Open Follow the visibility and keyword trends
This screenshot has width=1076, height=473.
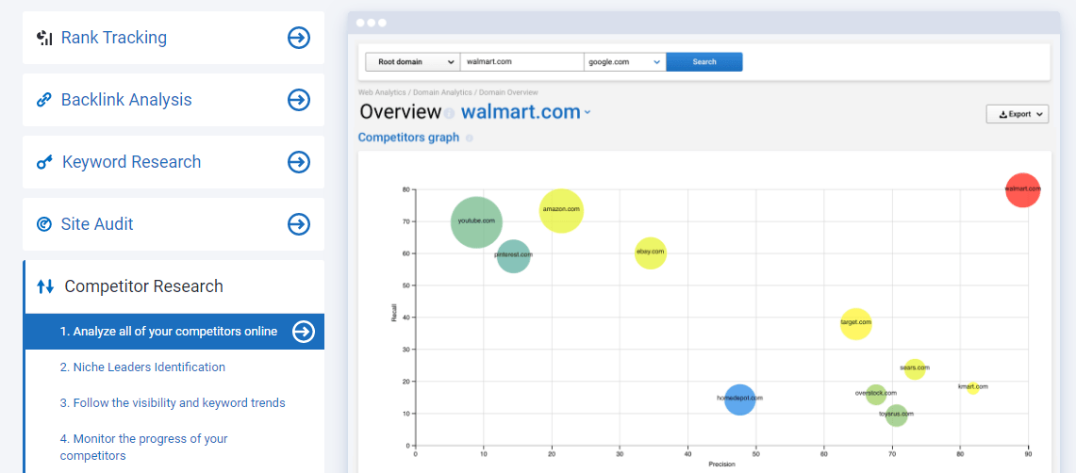tap(173, 403)
